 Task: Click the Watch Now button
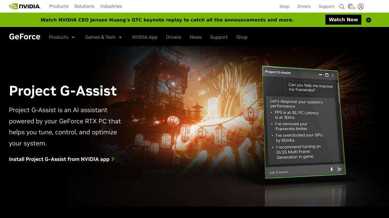point(343,20)
